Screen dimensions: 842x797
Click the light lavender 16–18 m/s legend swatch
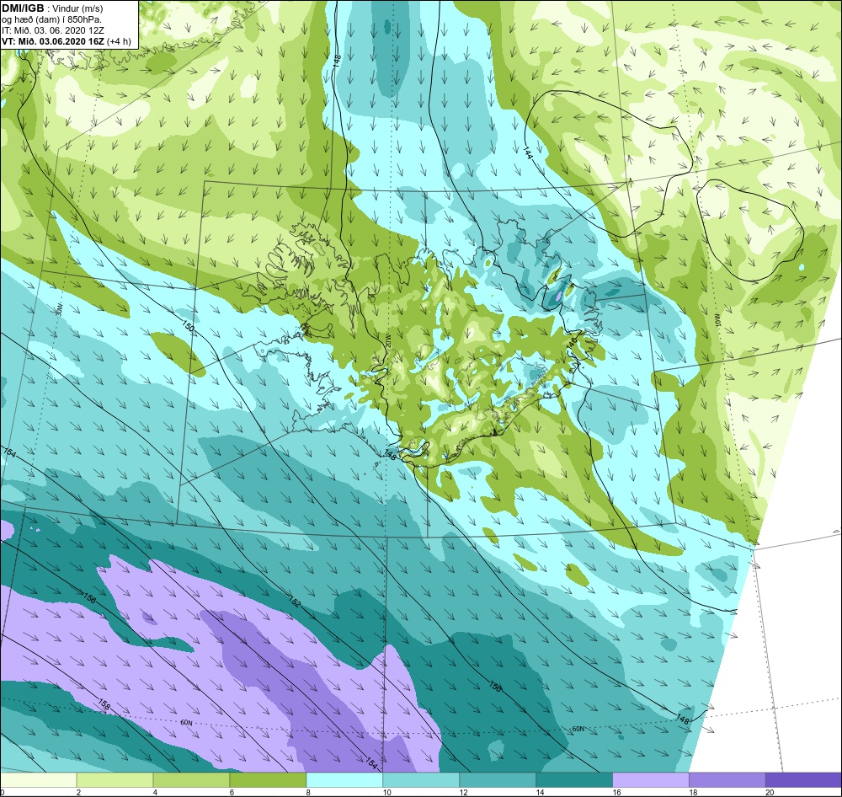point(651,779)
